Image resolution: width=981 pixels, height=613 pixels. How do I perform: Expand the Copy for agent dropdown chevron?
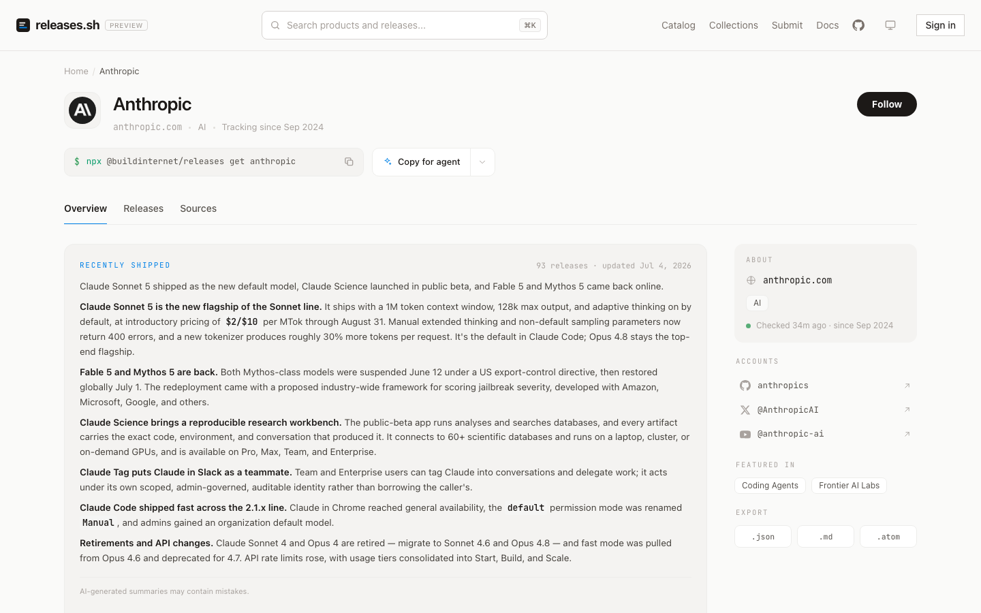(x=482, y=162)
